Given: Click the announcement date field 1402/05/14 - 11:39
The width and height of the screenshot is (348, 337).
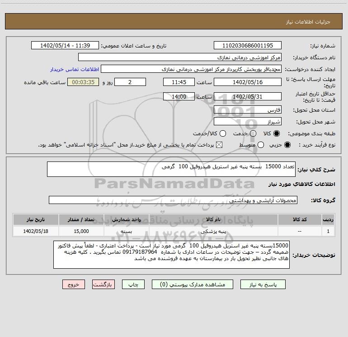Looking at the screenshot, I should click(65, 45).
